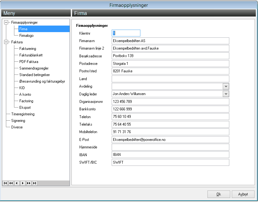Jump back several records with double-left arrow

11,183
